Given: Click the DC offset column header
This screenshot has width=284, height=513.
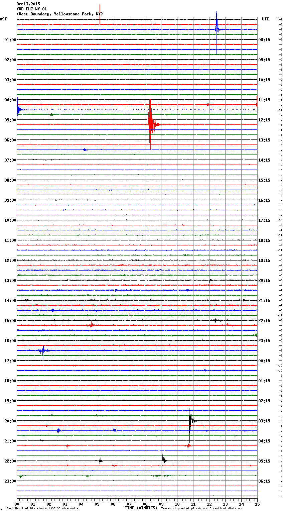Looking at the screenshot, I should (277, 18).
